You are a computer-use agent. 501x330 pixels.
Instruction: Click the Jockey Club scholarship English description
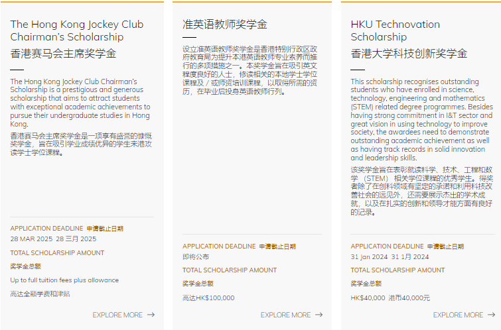80,103
